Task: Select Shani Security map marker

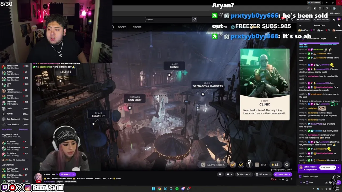Action: [x=98, y=114]
